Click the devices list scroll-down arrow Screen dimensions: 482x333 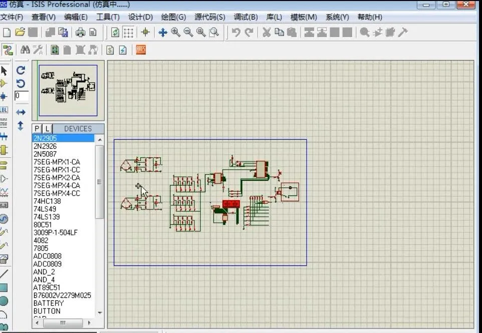tap(100, 313)
